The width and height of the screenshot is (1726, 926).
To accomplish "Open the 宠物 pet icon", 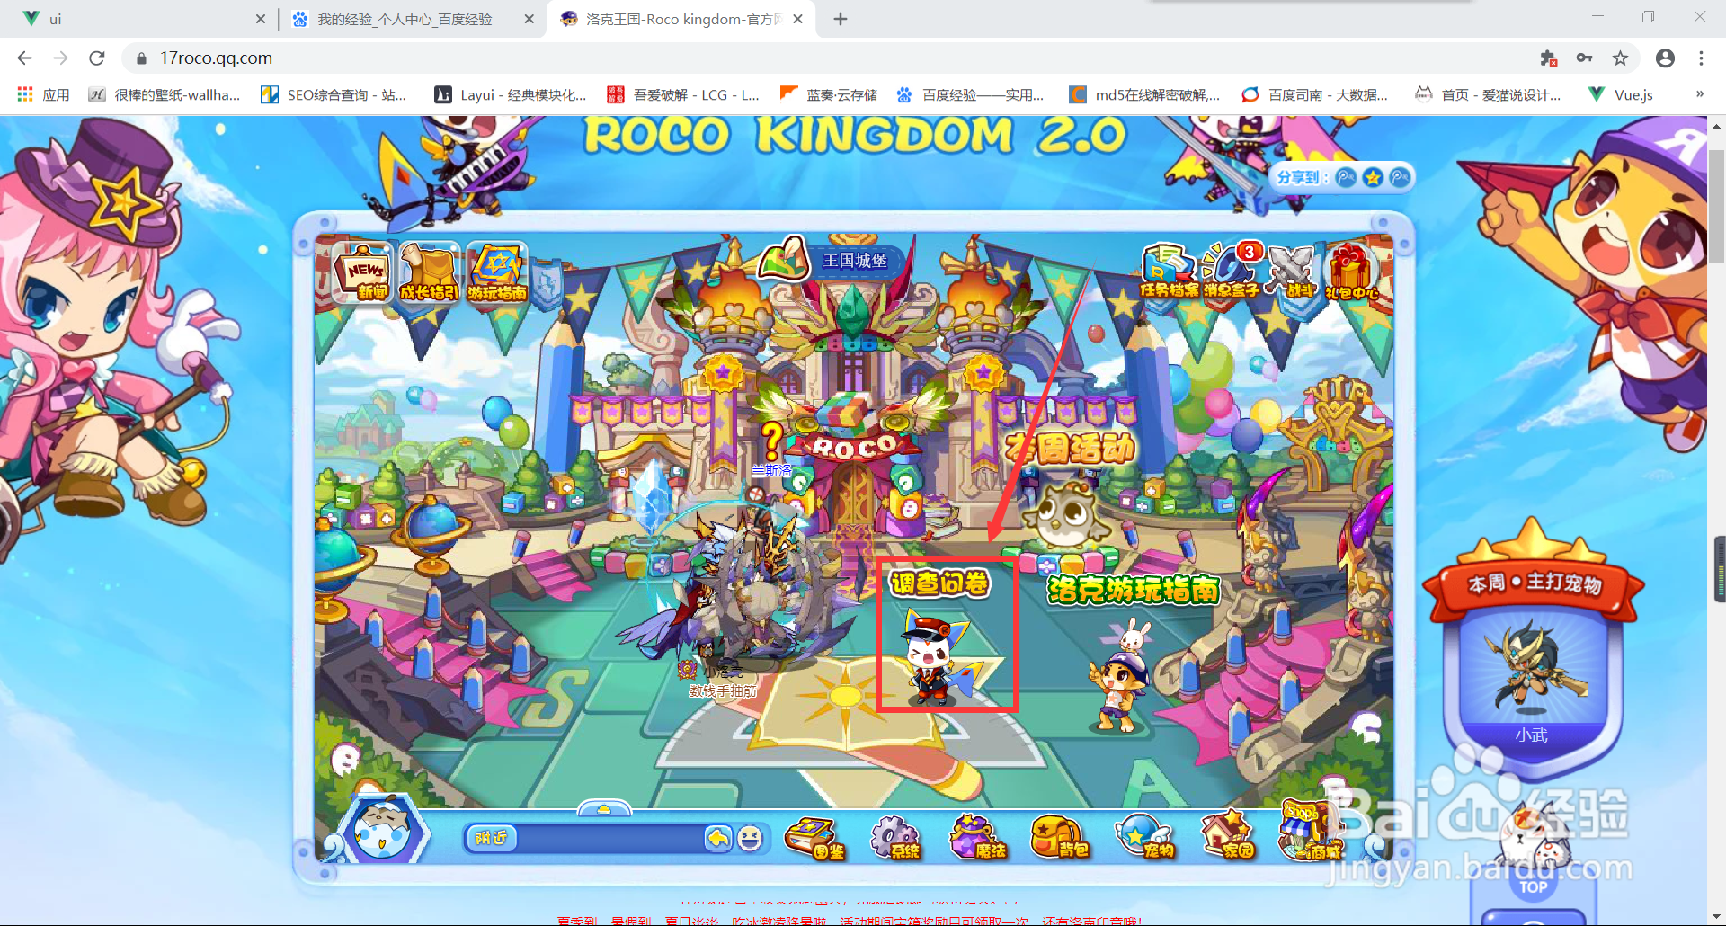I will click(x=1144, y=838).
